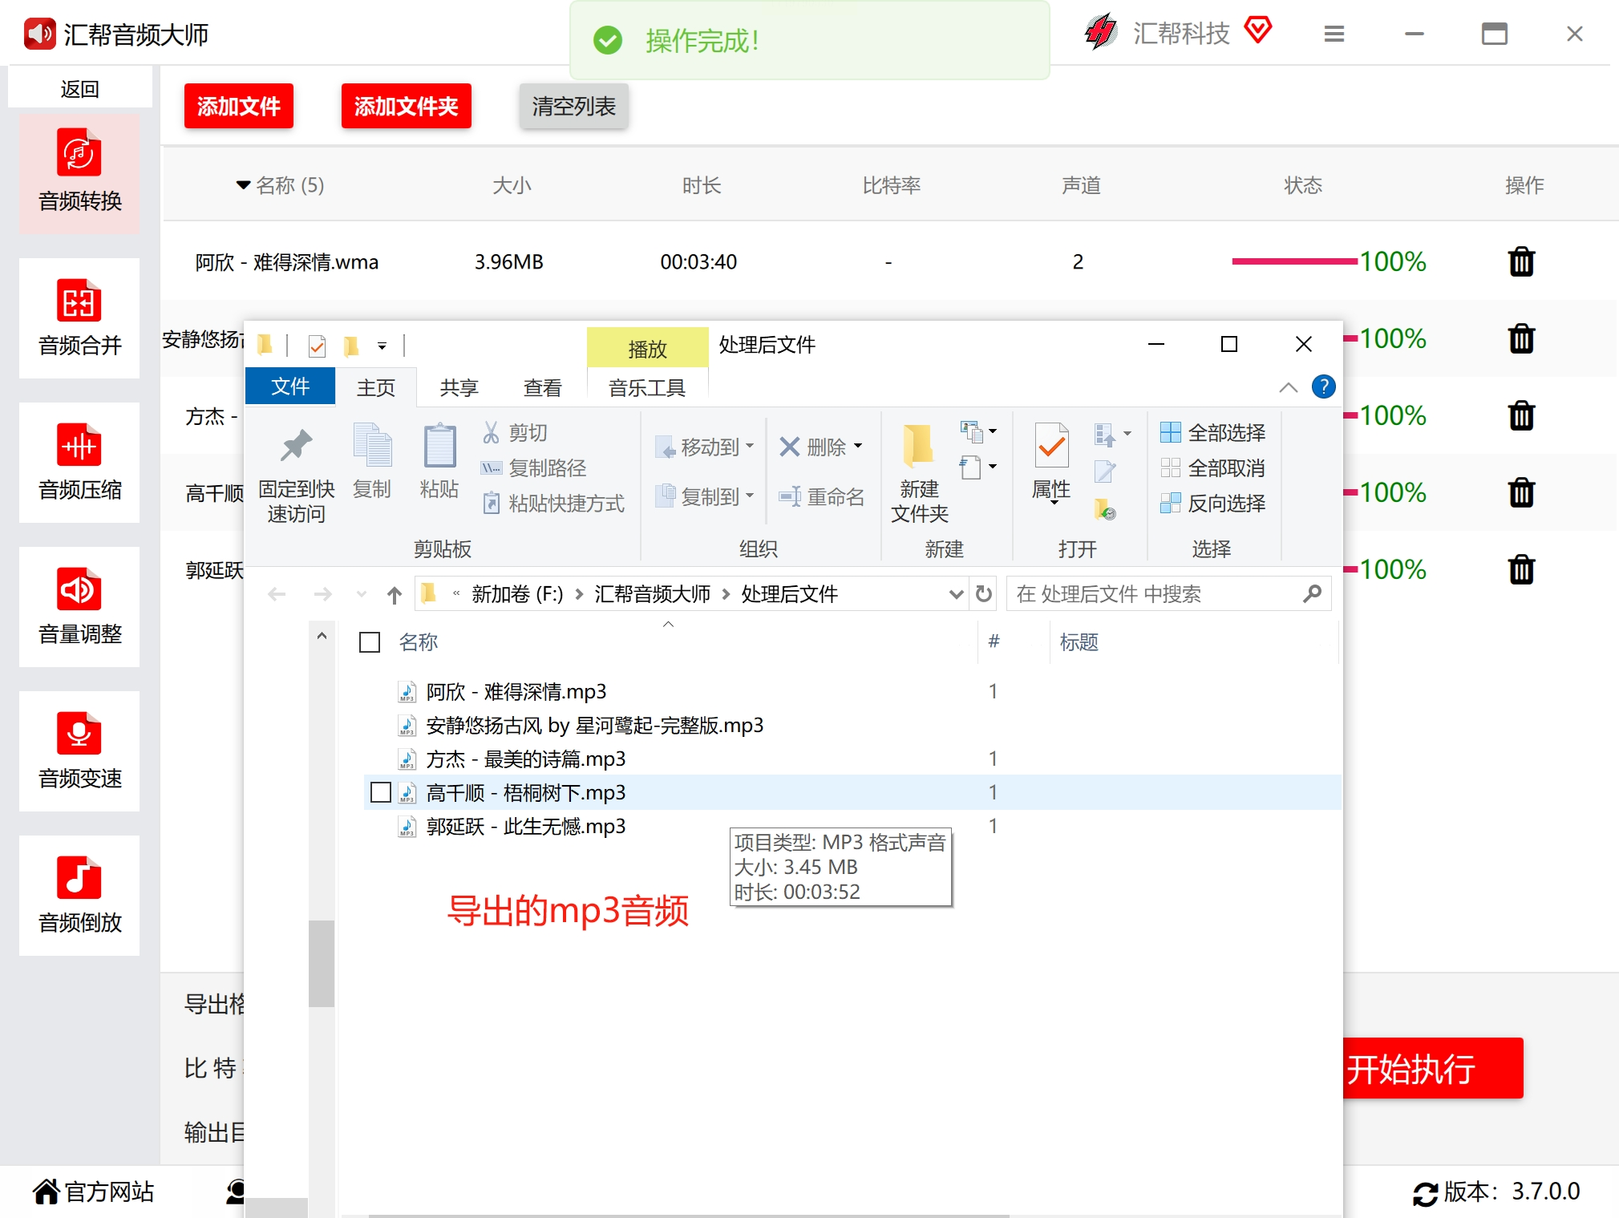Expand the address bar path history dropdown

point(956,594)
